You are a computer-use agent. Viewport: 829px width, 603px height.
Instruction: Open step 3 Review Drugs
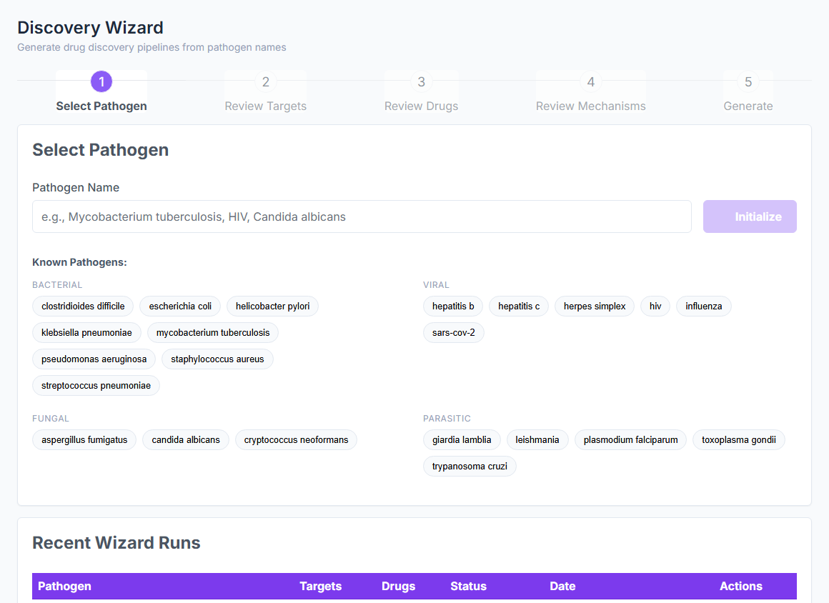[422, 91]
